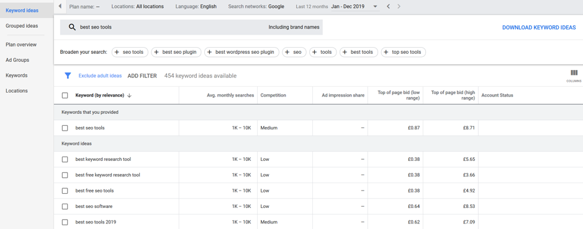Viewport: 583px width, 229px height.
Task: Click the blue filter funnel icon
Action: coord(68,76)
